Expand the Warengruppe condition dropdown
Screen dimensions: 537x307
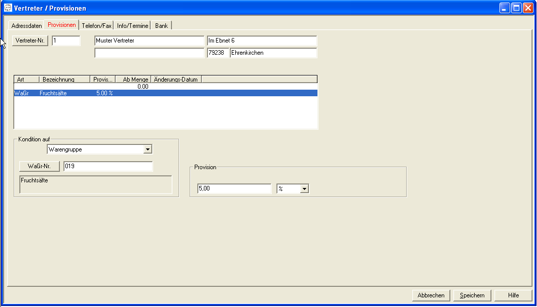148,149
